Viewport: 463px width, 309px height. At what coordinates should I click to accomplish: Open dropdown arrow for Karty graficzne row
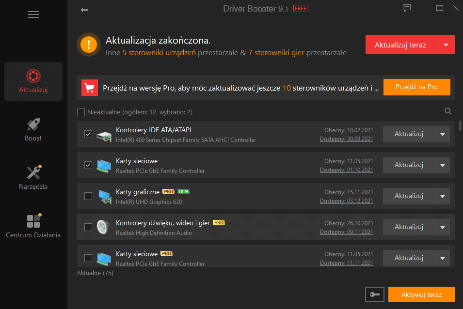tap(443, 196)
